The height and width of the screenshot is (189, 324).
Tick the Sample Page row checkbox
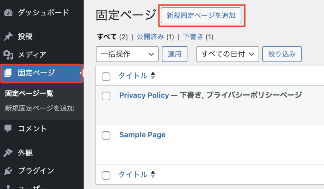106,135
